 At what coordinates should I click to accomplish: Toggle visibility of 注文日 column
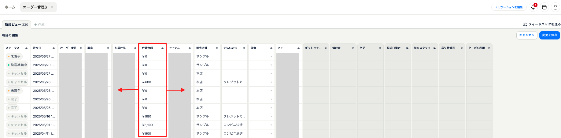[54, 48]
